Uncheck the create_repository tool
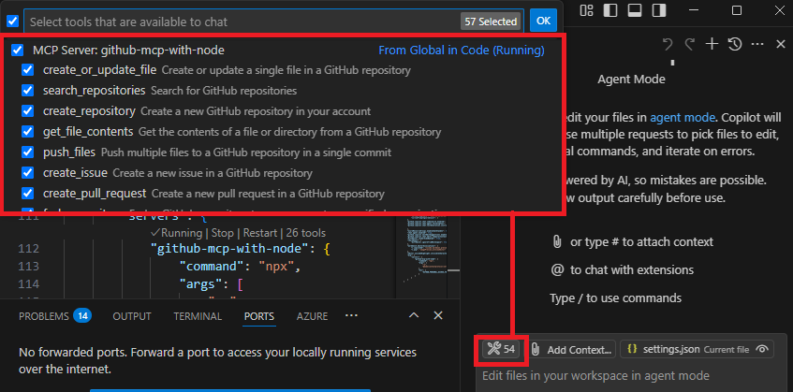The image size is (793, 392). pyautogui.click(x=27, y=111)
